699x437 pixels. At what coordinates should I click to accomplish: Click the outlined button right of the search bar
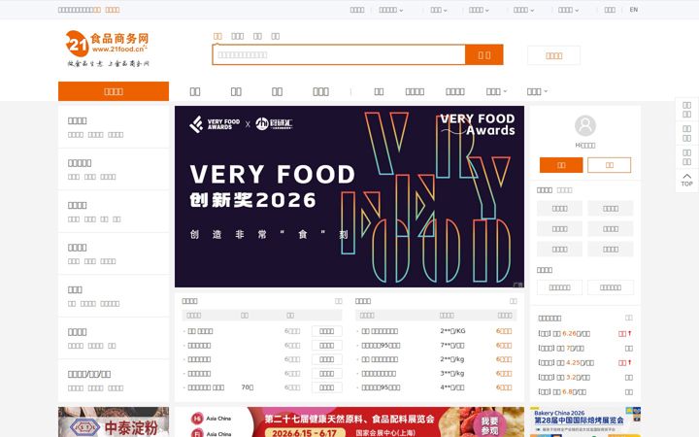pos(553,55)
